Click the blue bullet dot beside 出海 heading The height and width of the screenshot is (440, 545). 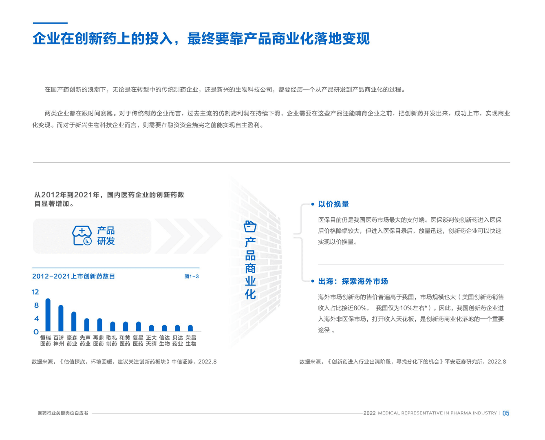tap(312, 281)
